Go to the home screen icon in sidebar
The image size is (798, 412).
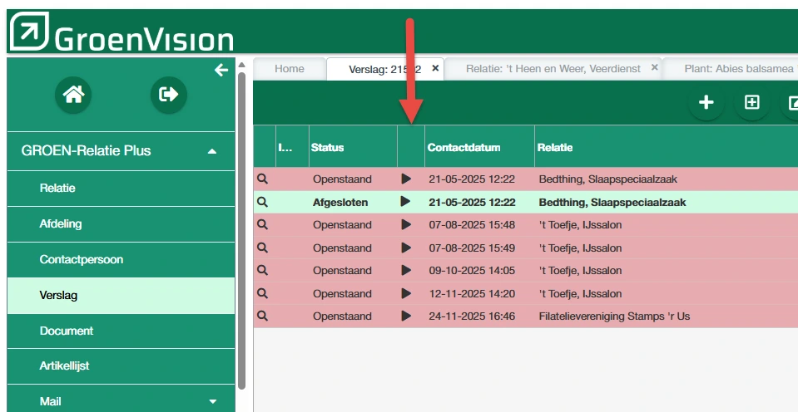[x=73, y=95]
